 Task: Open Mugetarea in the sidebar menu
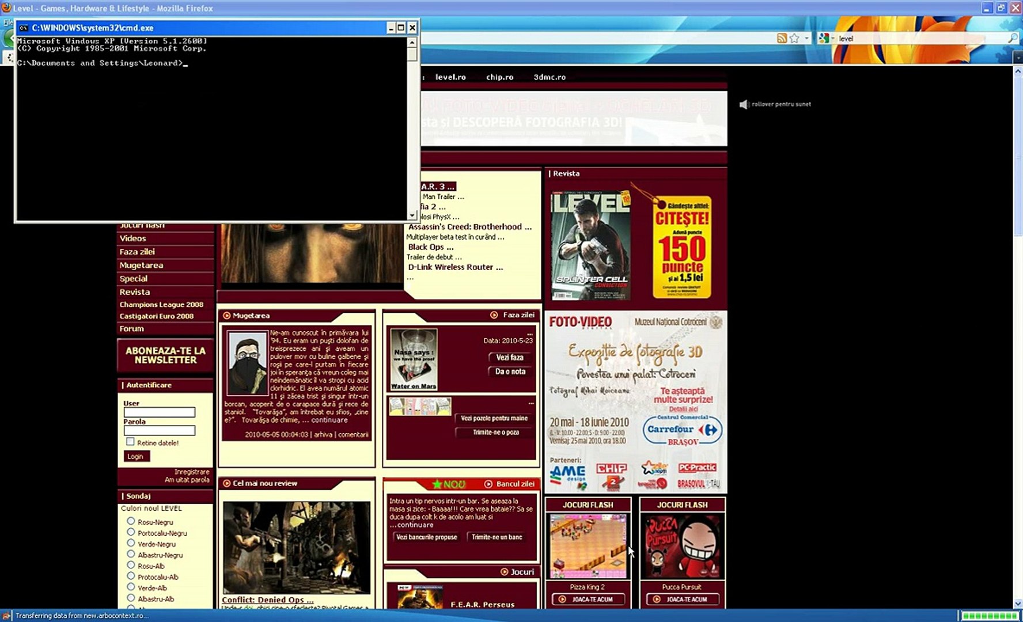[141, 266]
